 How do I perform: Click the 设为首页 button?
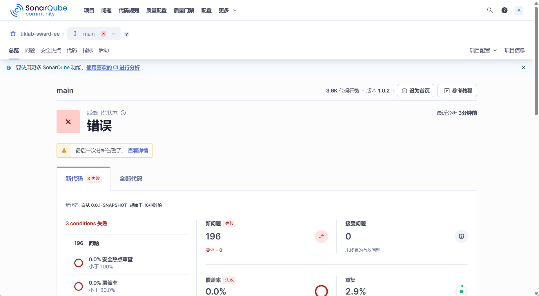click(x=415, y=90)
